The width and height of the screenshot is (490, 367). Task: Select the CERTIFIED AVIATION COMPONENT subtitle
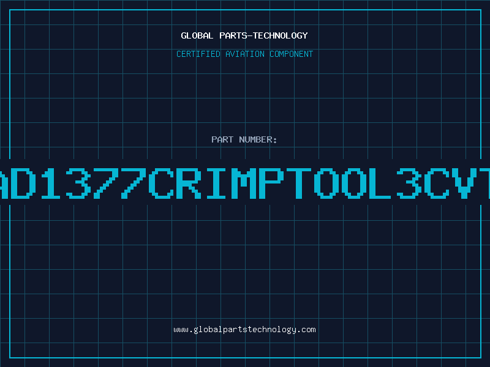(244, 54)
